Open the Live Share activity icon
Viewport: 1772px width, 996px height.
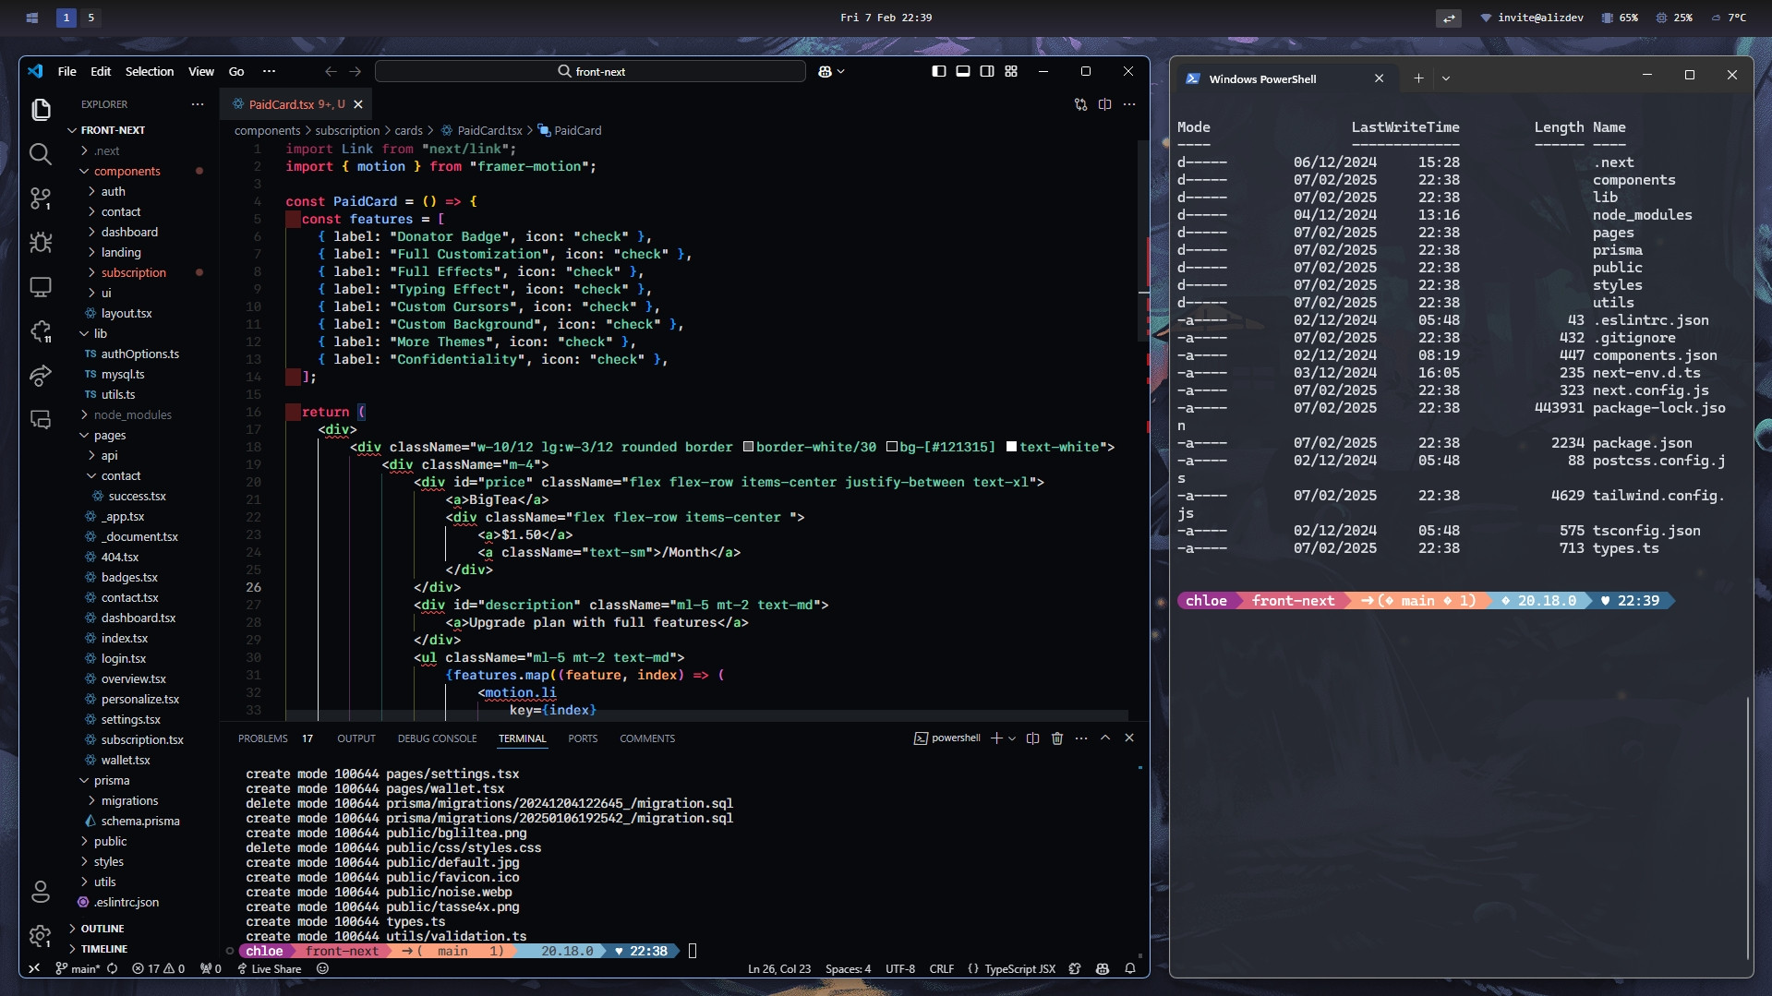[x=41, y=375]
